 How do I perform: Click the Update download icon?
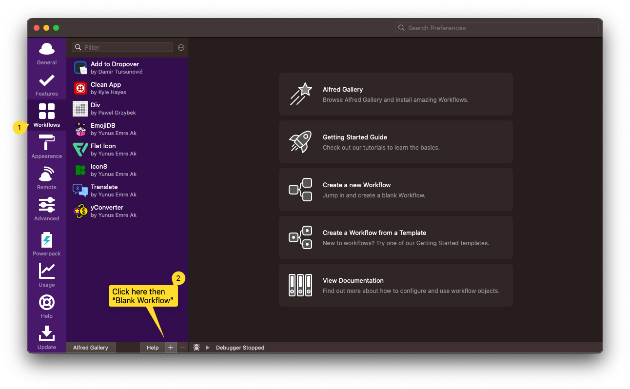tap(47, 337)
